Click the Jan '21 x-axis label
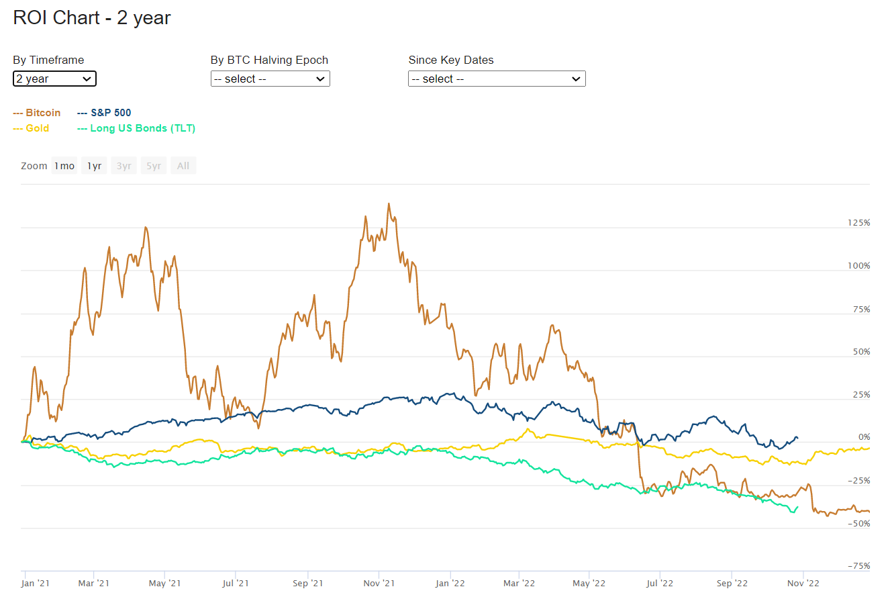Viewport: 892px width, 597px height. (x=37, y=584)
